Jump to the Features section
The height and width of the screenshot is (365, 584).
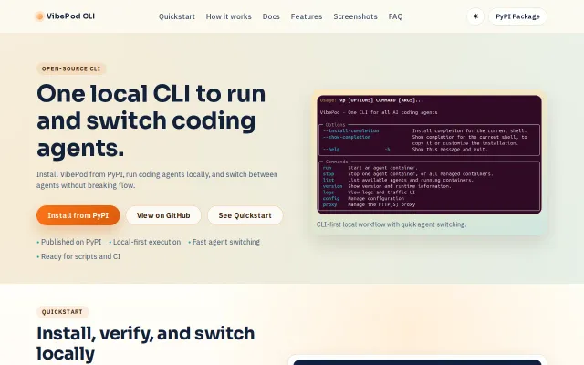click(307, 16)
